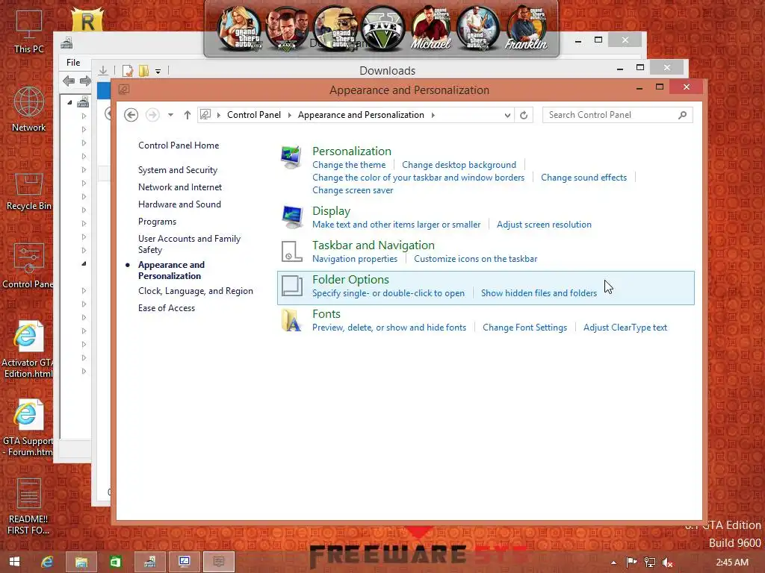This screenshot has height=573, width=765.
Task: Click the Folder Options heading
Action: 350,279
